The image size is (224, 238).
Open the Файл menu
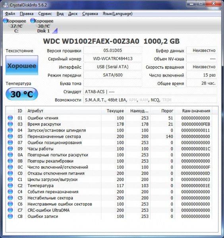[x=10, y=14]
